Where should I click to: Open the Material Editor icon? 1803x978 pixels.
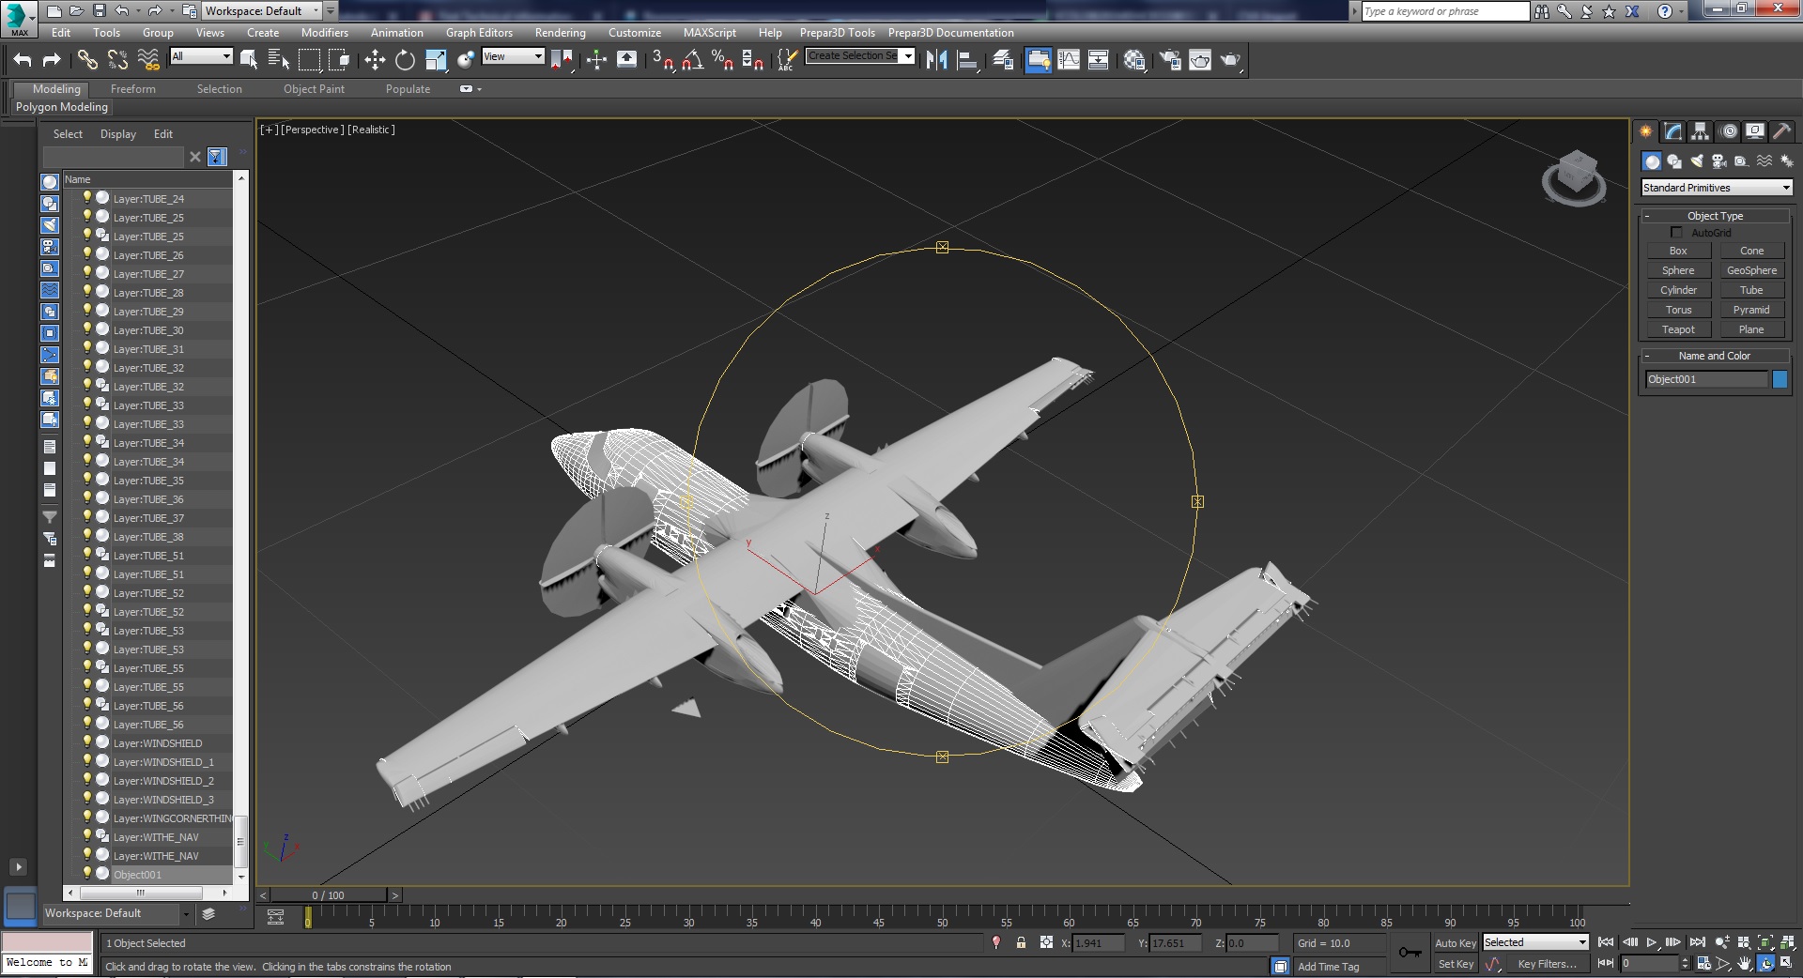click(1133, 60)
